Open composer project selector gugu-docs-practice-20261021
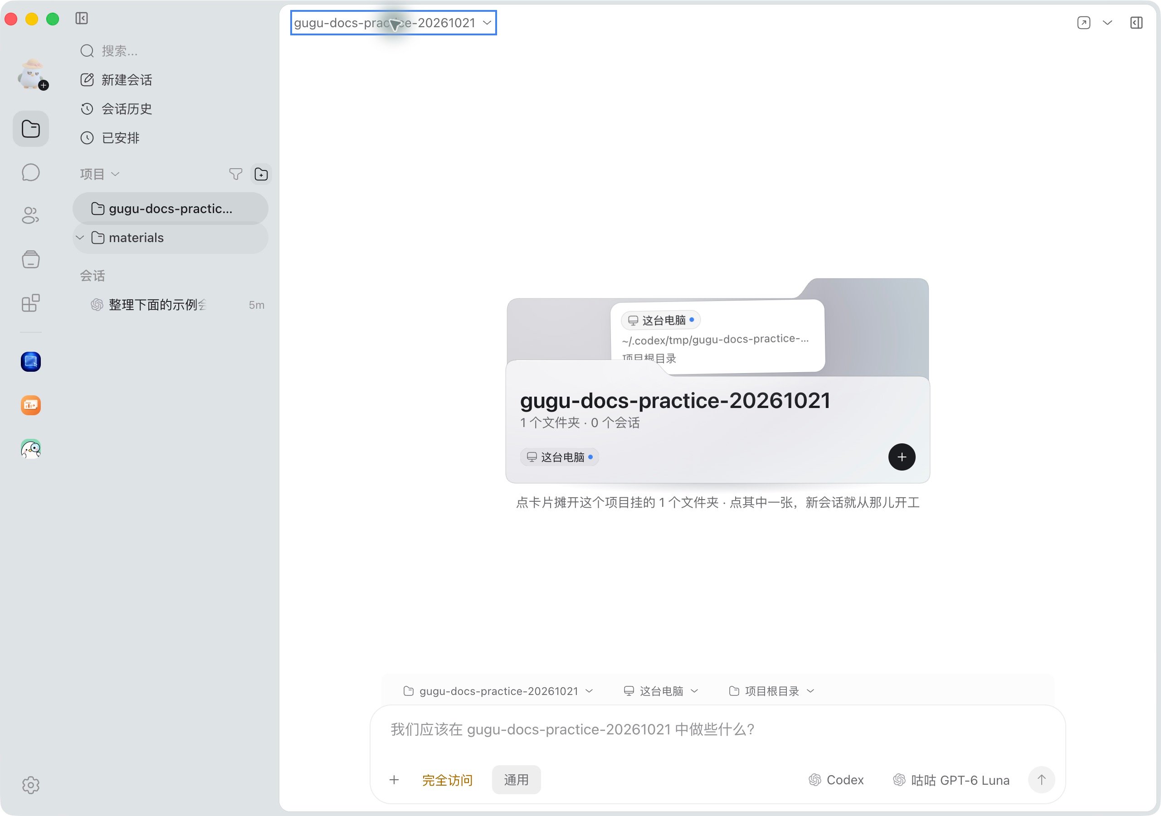Viewport: 1161px width, 816px height. tap(498, 691)
